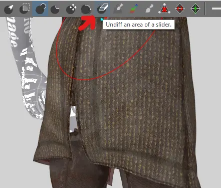Viewport: 221px width, 188px height.
Task: Pick the green Split Edge tool
Action: point(195,9)
